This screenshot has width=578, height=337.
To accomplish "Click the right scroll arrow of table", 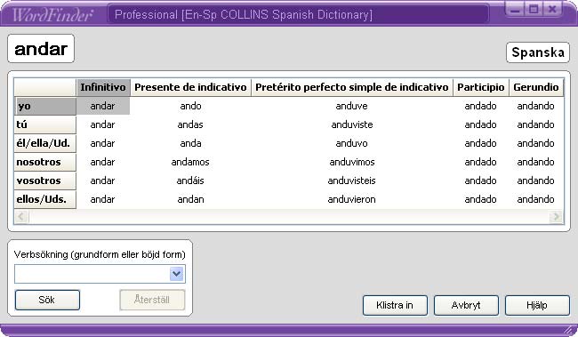I will (x=556, y=216).
